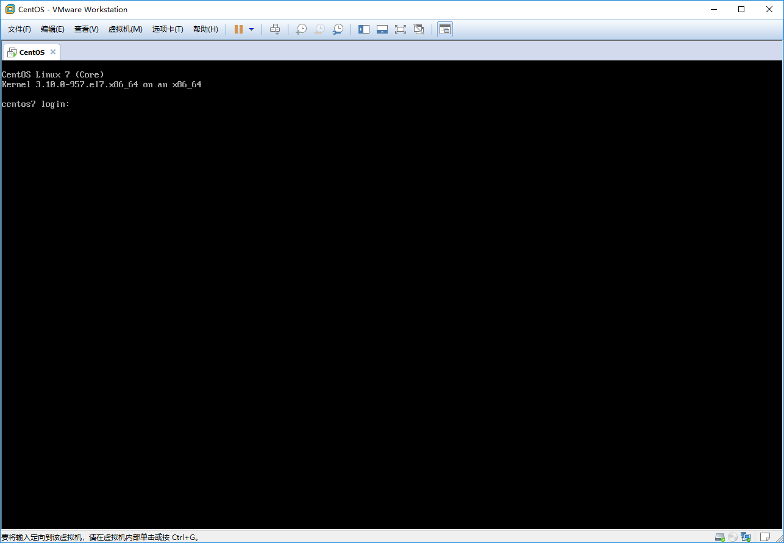Click the hard disk status icon
Viewport: 784px width, 543px height.
(x=720, y=537)
